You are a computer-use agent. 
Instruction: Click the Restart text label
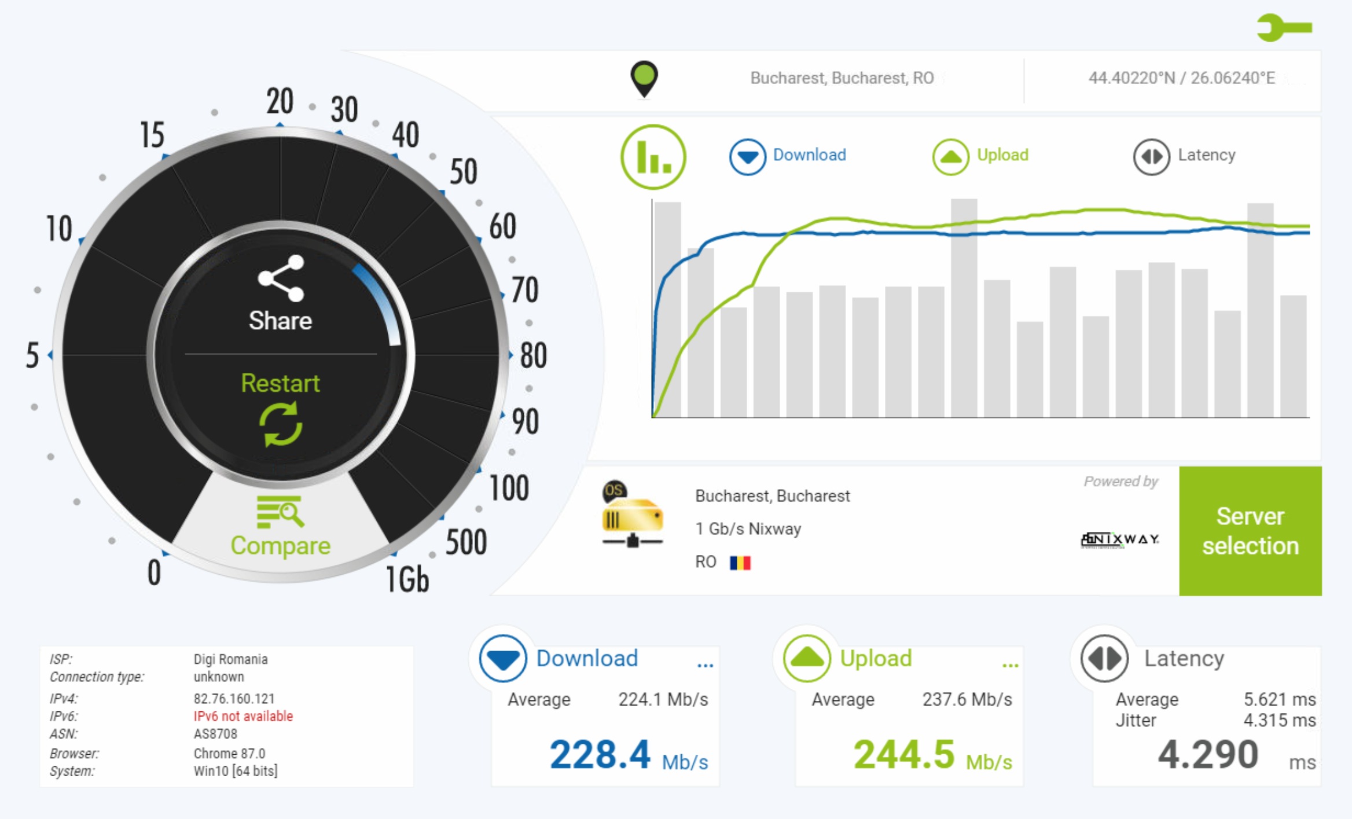coord(280,383)
